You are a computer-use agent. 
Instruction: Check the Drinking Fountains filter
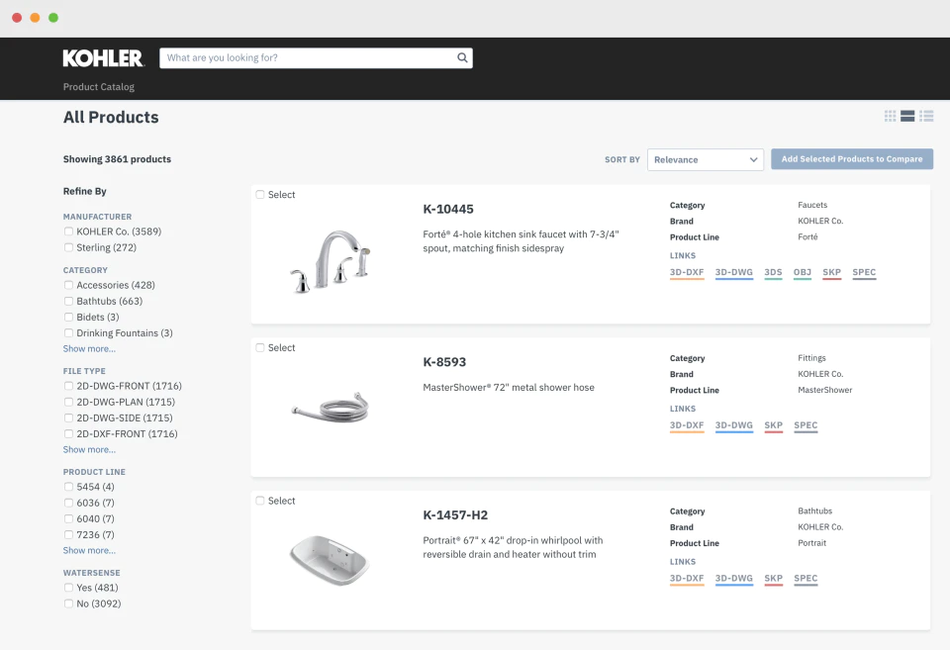tap(68, 333)
